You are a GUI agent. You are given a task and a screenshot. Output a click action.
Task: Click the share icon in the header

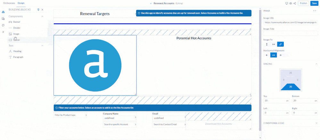pyautogui.click(x=294, y=3)
